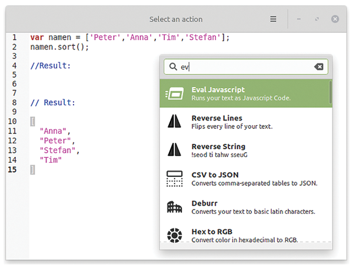Run the Eval Javascript action
Screen dimensions: 353x268
pyautogui.click(x=246, y=93)
